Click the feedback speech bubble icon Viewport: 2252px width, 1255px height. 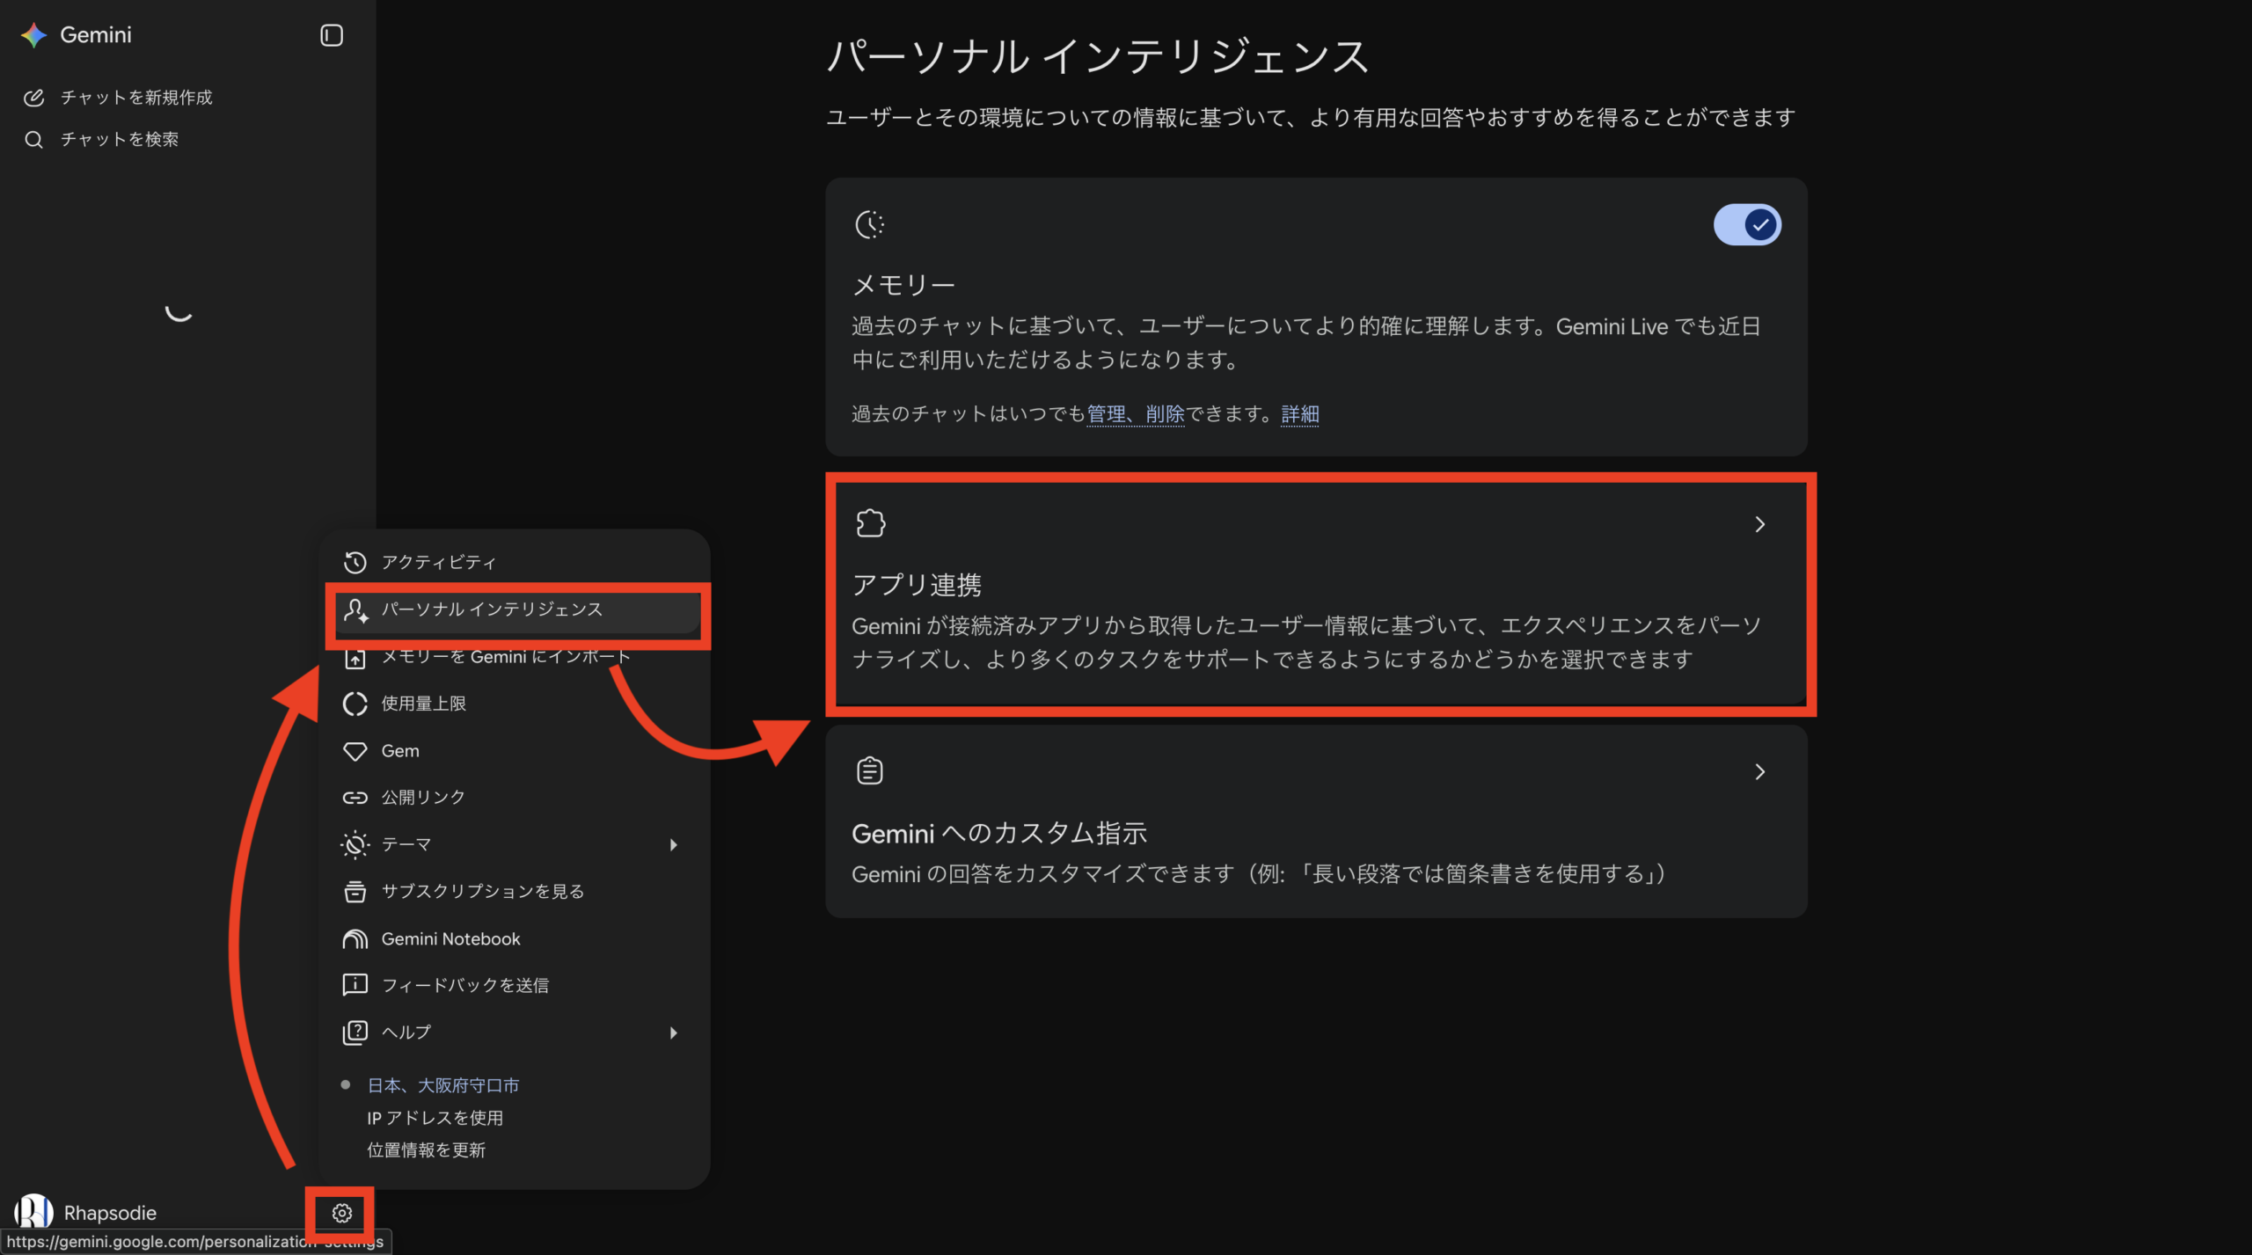pos(355,985)
